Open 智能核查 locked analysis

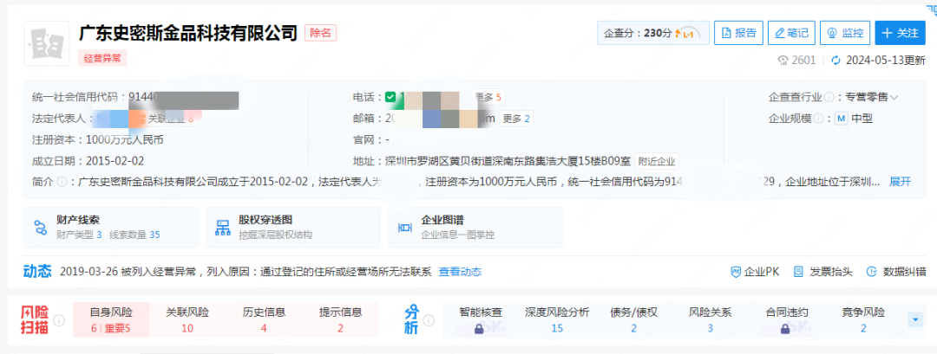(x=481, y=320)
